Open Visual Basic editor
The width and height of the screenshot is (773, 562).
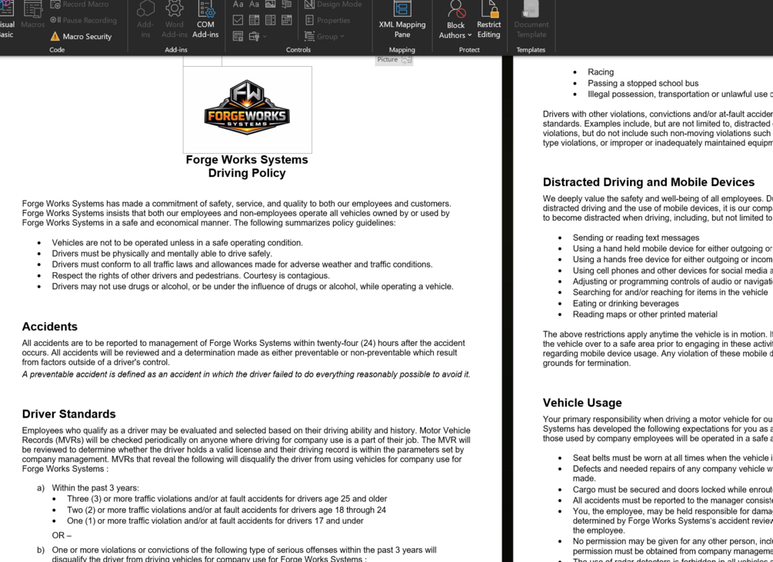click(6, 20)
